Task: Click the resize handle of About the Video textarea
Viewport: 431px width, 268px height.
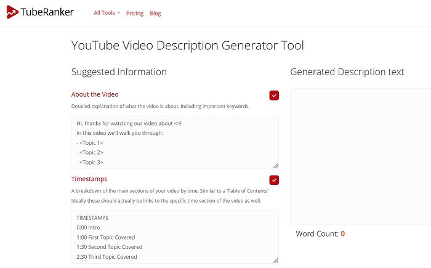Action: pos(276,166)
